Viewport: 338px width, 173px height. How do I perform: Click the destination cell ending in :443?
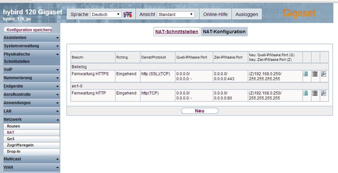(x=230, y=76)
